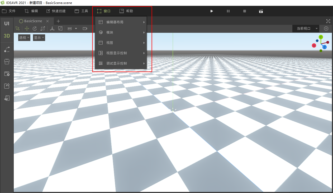The height and width of the screenshot is (193, 333).
Task: Click the blue Z axis gizmo handle
Action: [x=324, y=47]
